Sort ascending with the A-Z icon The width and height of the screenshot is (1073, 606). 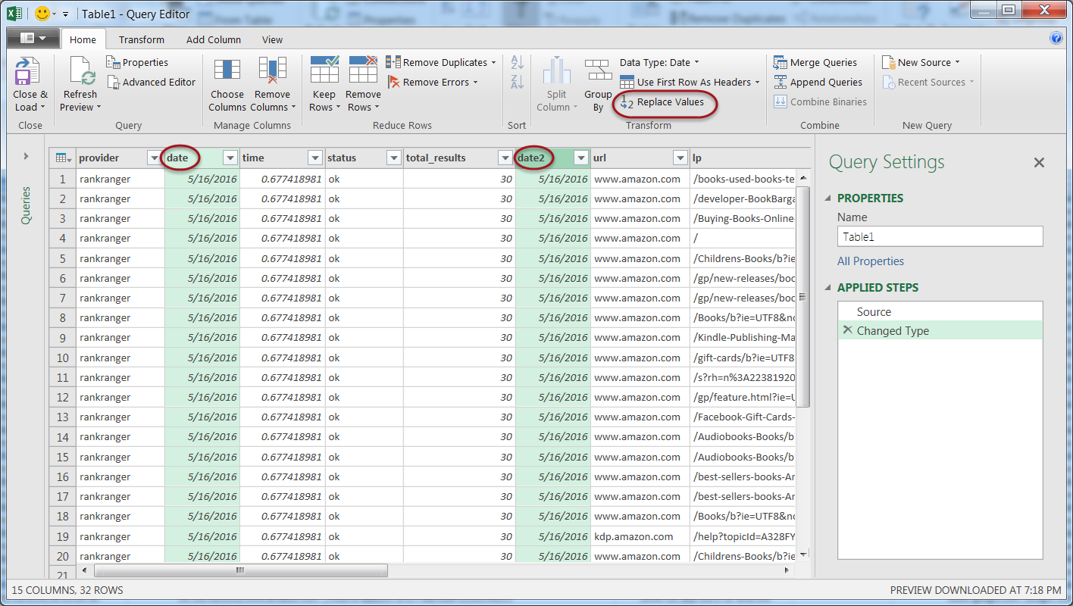(x=518, y=63)
